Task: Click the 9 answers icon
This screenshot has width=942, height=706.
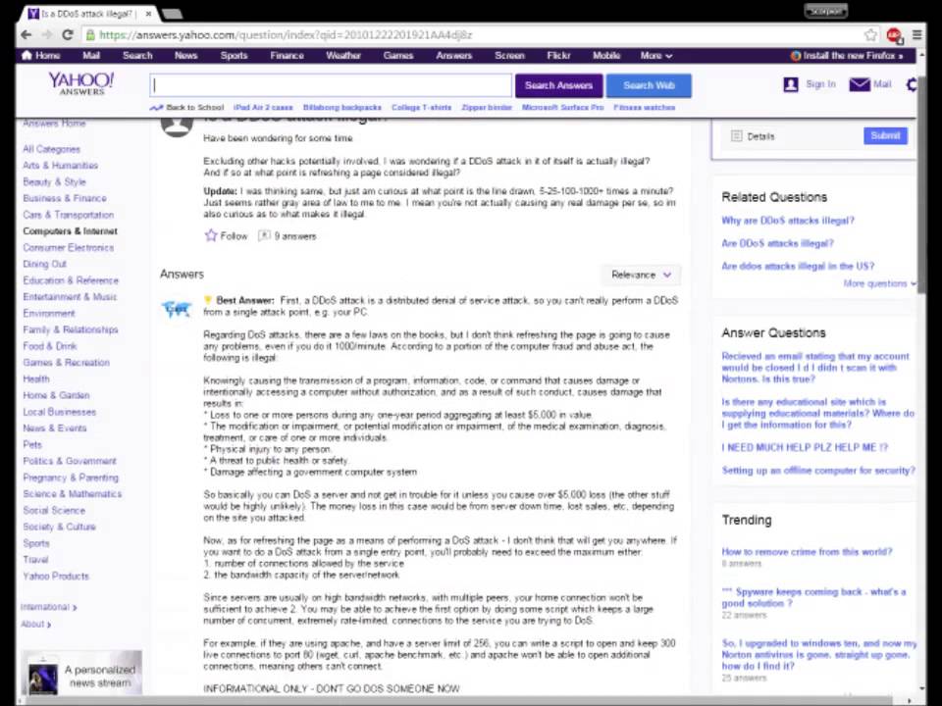Action: coord(264,235)
